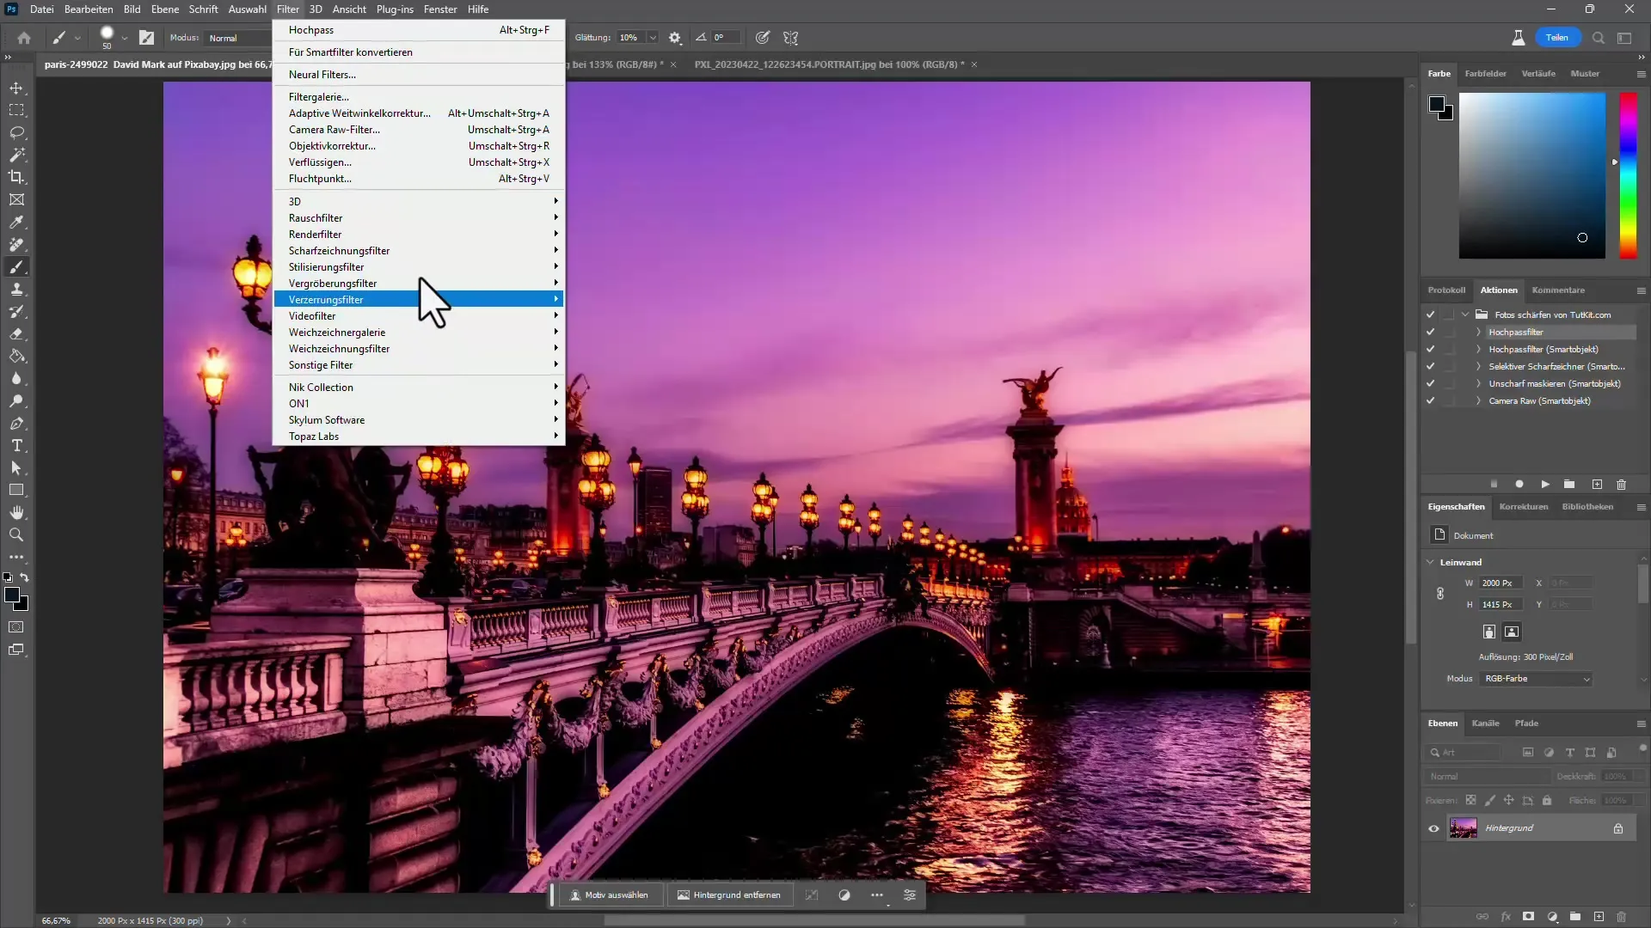Select the History Brush tool
The width and height of the screenshot is (1651, 928).
pos(16,312)
